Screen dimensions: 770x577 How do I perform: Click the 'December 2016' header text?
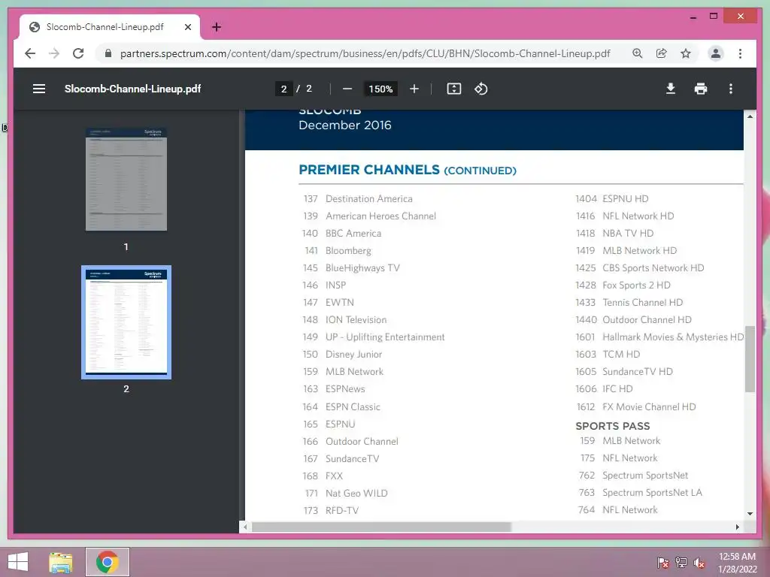tap(344, 125)
